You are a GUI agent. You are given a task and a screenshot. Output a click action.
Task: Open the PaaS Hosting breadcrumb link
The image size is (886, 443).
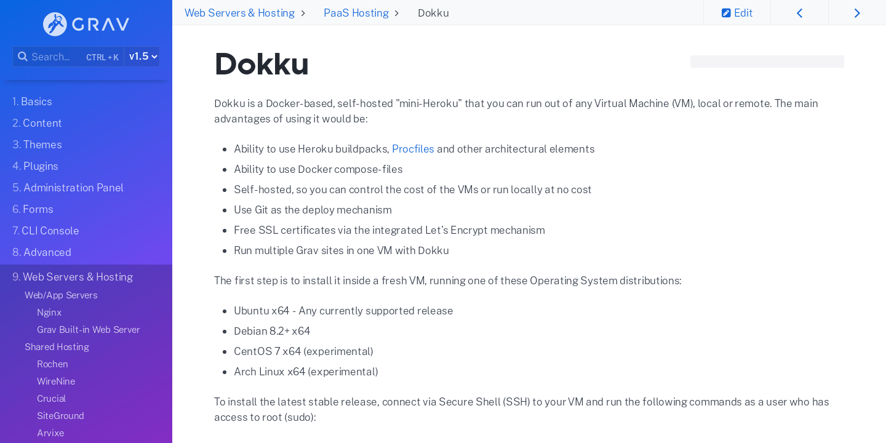coord(356,12)
